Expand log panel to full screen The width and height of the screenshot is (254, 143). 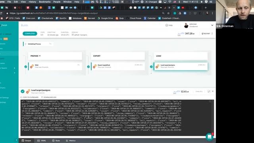pos(209,91)
